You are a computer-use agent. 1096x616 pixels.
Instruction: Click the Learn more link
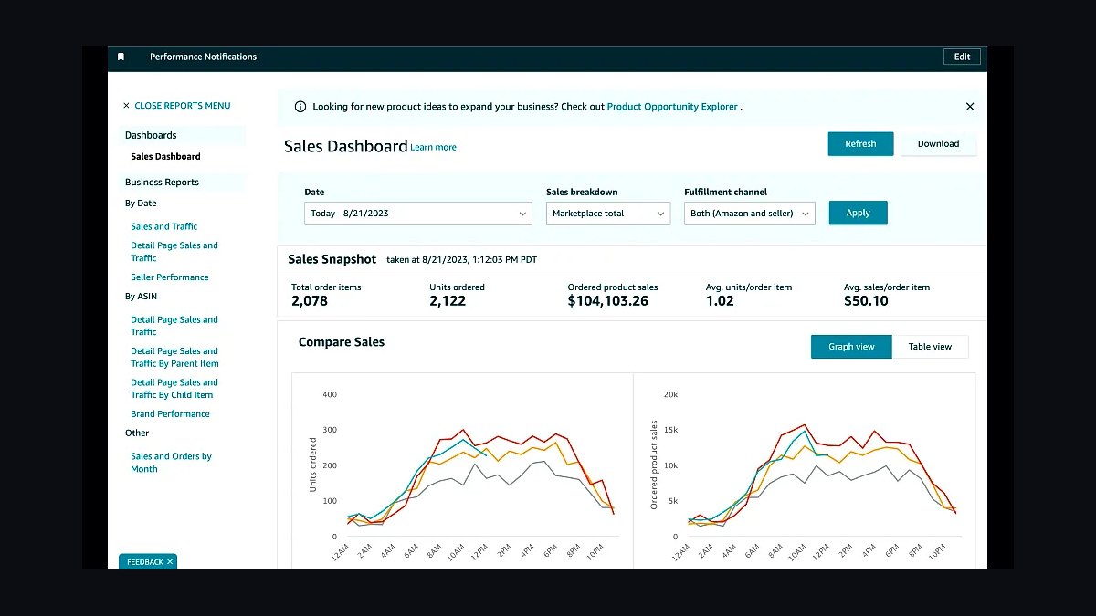tap(433, 148)
